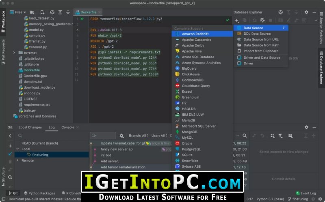Minimize the Database Explorer panel
Image resolution: width=325 pixels, height=202 pixels.
click(314, 12)
